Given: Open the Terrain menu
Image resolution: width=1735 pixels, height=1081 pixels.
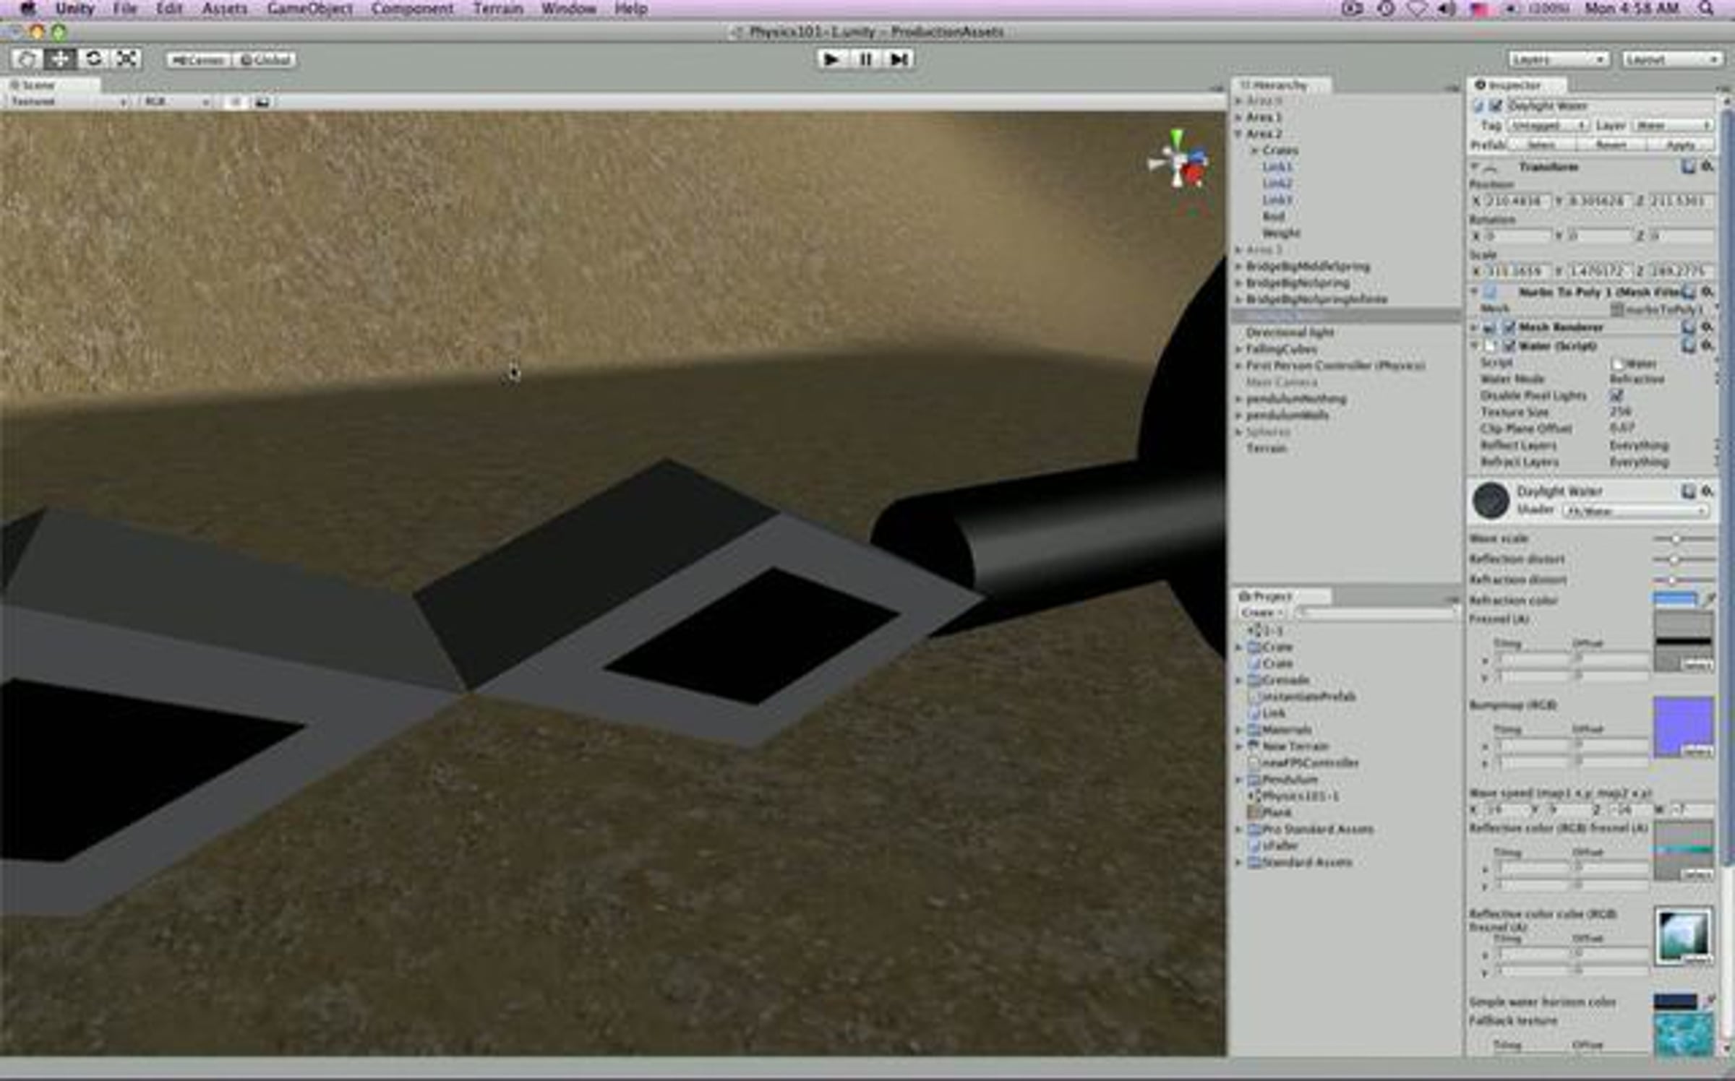Looking at the screenshot, I should 497,9.
